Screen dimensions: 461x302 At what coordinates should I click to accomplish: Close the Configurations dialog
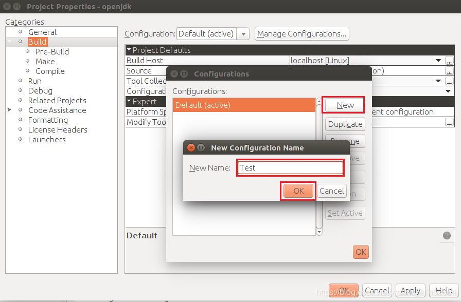pyautogui.click(x=174, y=73)
